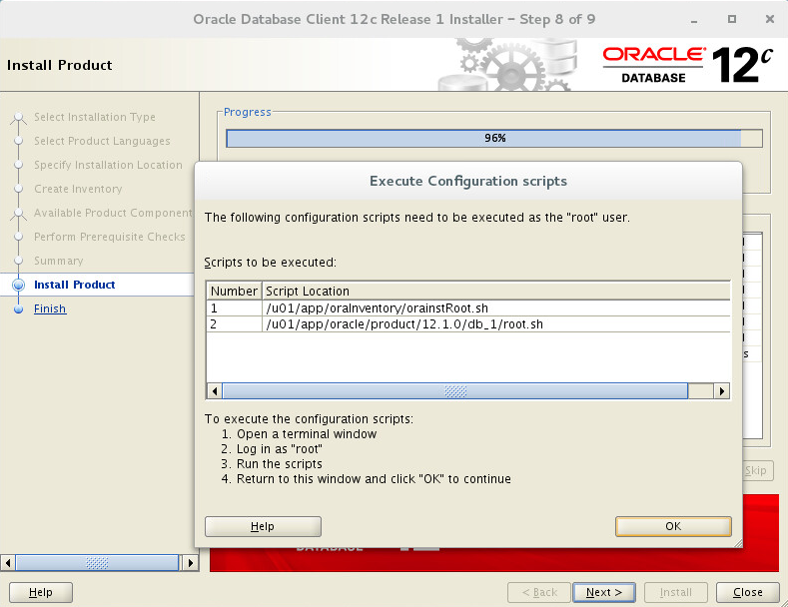This screenshot has height=607, width=788.
Task: Click script number 1 cell
Action: pos(234,308)
